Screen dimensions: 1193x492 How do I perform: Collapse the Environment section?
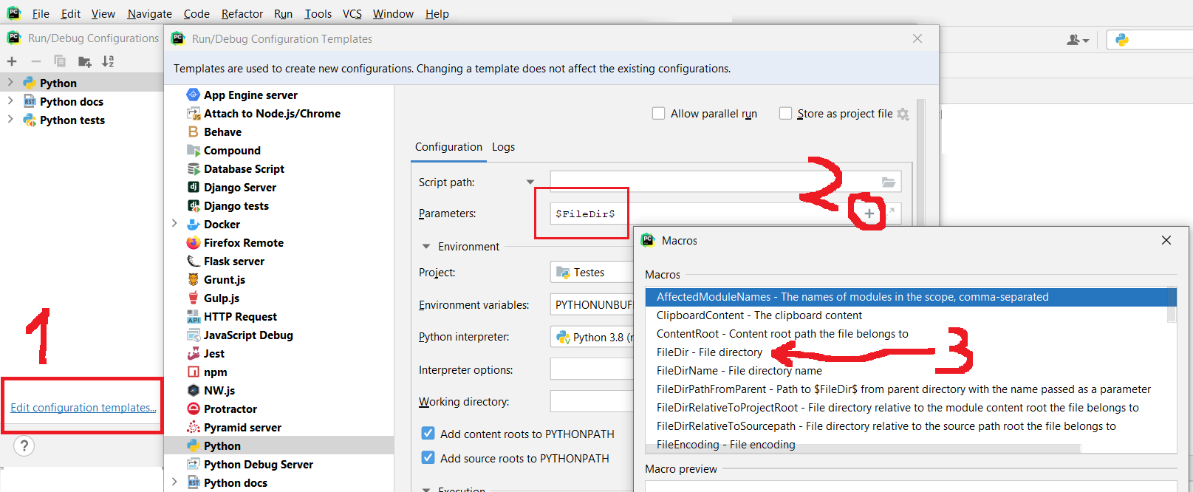426,247
